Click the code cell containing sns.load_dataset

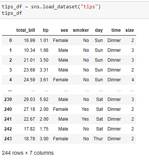pos(74,10)
